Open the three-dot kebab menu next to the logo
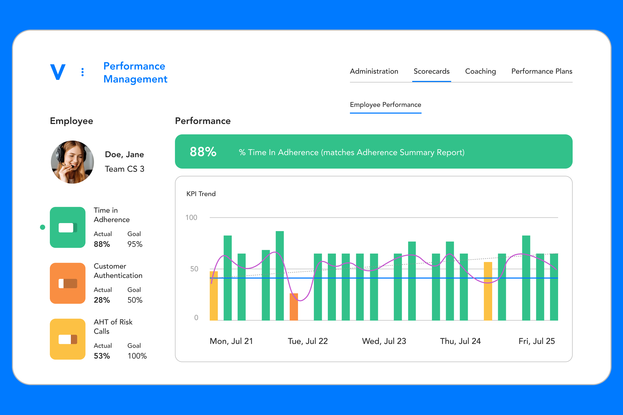This screenshot has width=623, height=415. tap(82, 72)
